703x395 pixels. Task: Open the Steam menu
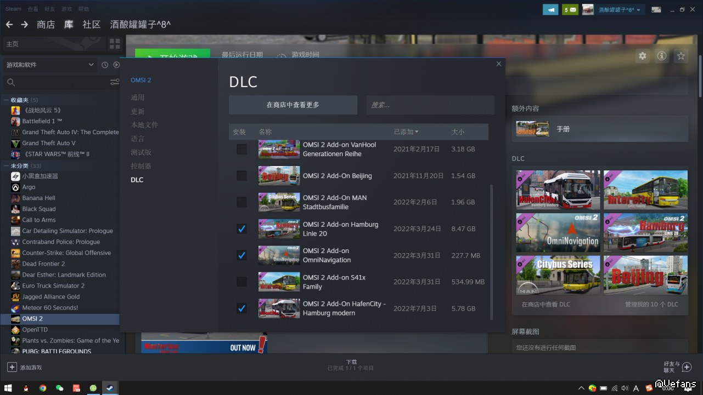[14, 9]
